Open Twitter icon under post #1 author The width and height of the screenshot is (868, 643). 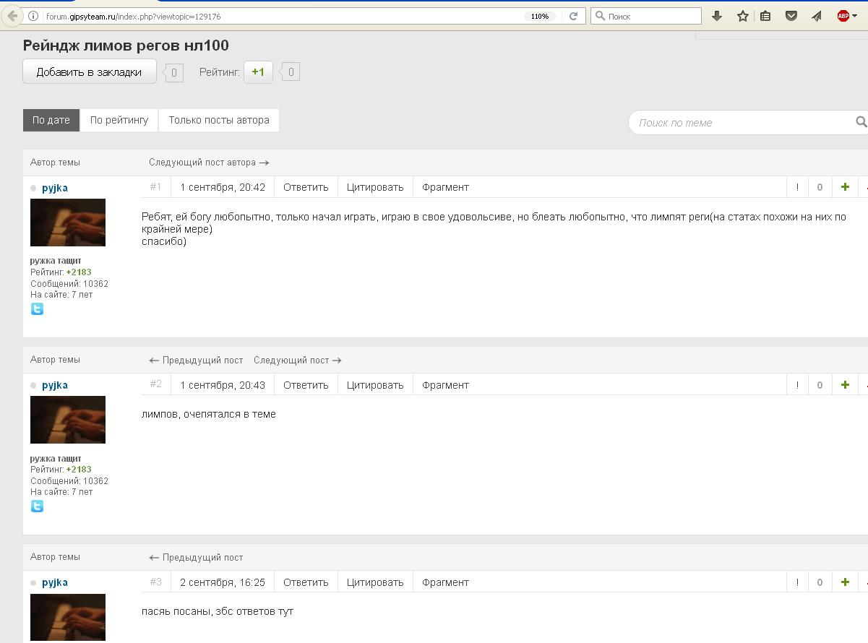[x=37, y=308]
